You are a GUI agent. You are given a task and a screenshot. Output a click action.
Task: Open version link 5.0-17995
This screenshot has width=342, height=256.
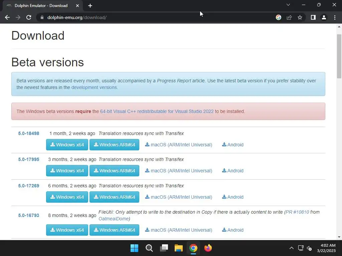(29, 160)
